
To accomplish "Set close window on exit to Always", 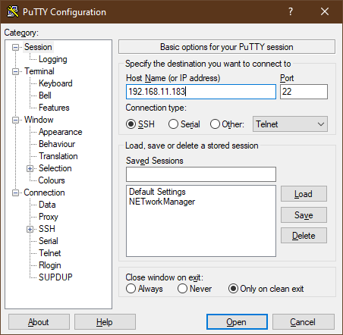I will (131, 289).
